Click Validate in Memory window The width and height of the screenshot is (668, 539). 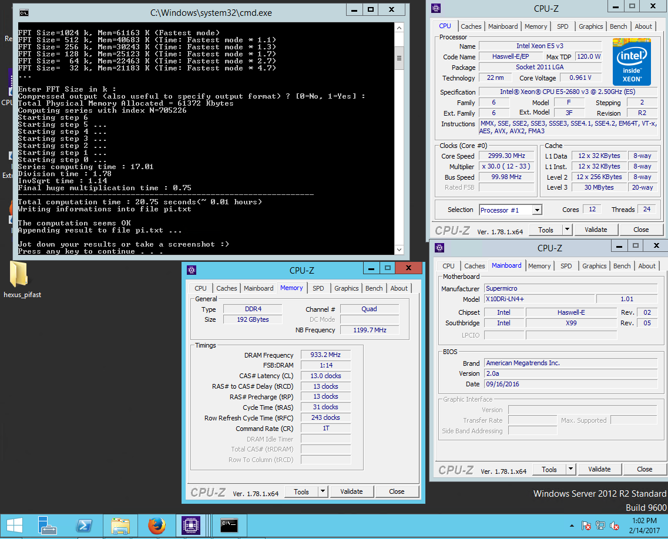(351, 492)
